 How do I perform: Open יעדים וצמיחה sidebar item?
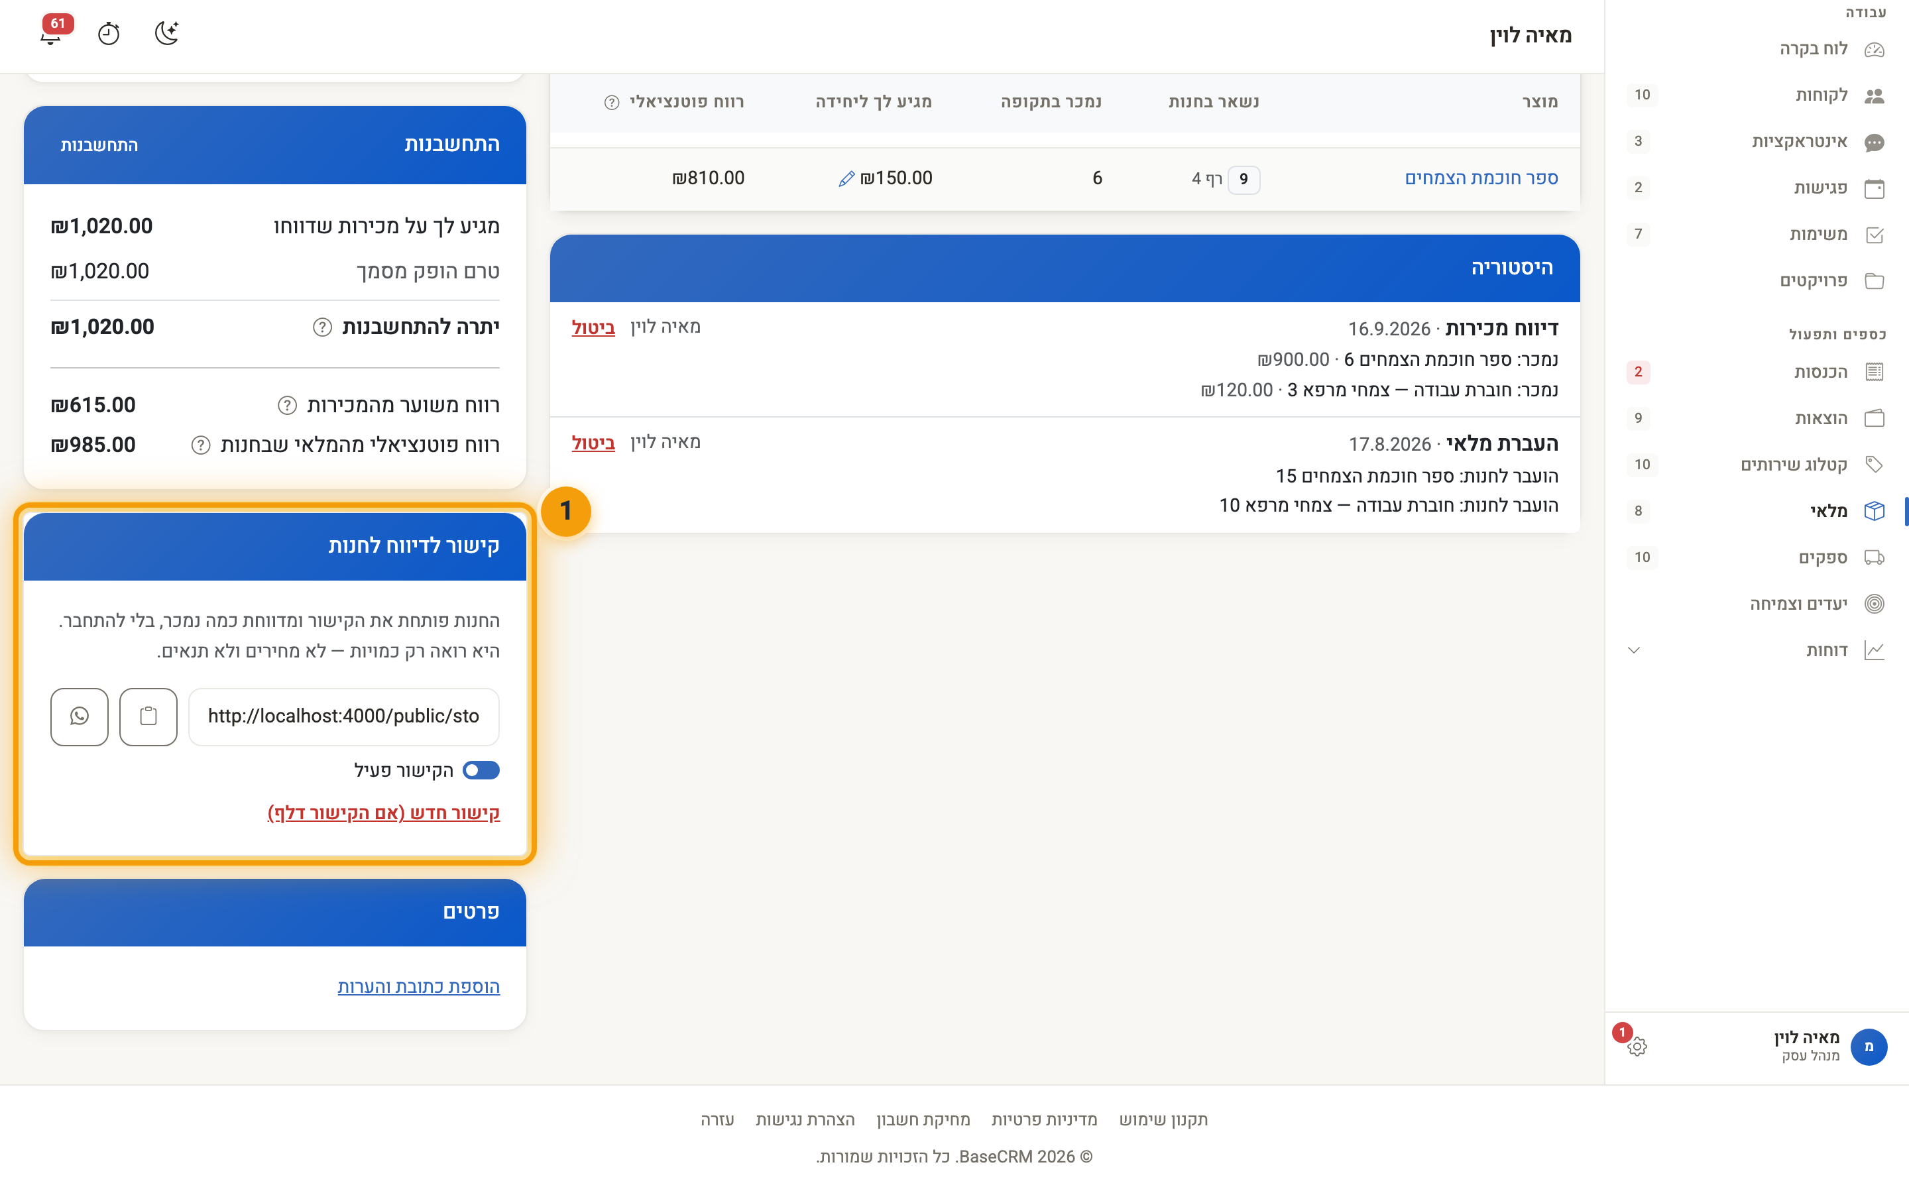1756,604
